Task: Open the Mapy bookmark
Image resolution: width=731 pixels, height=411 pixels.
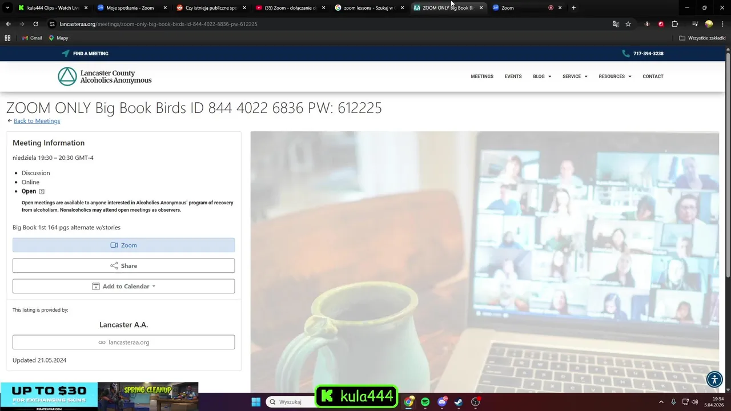Action: pyautogui.click(x=58, y=38)
